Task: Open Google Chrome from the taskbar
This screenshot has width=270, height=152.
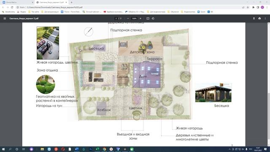Action: 104,149
